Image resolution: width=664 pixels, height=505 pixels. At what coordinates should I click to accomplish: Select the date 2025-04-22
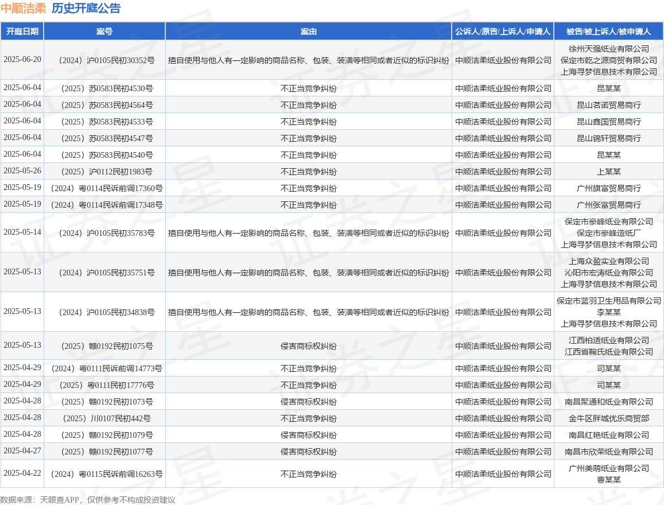tap(22, 473)
